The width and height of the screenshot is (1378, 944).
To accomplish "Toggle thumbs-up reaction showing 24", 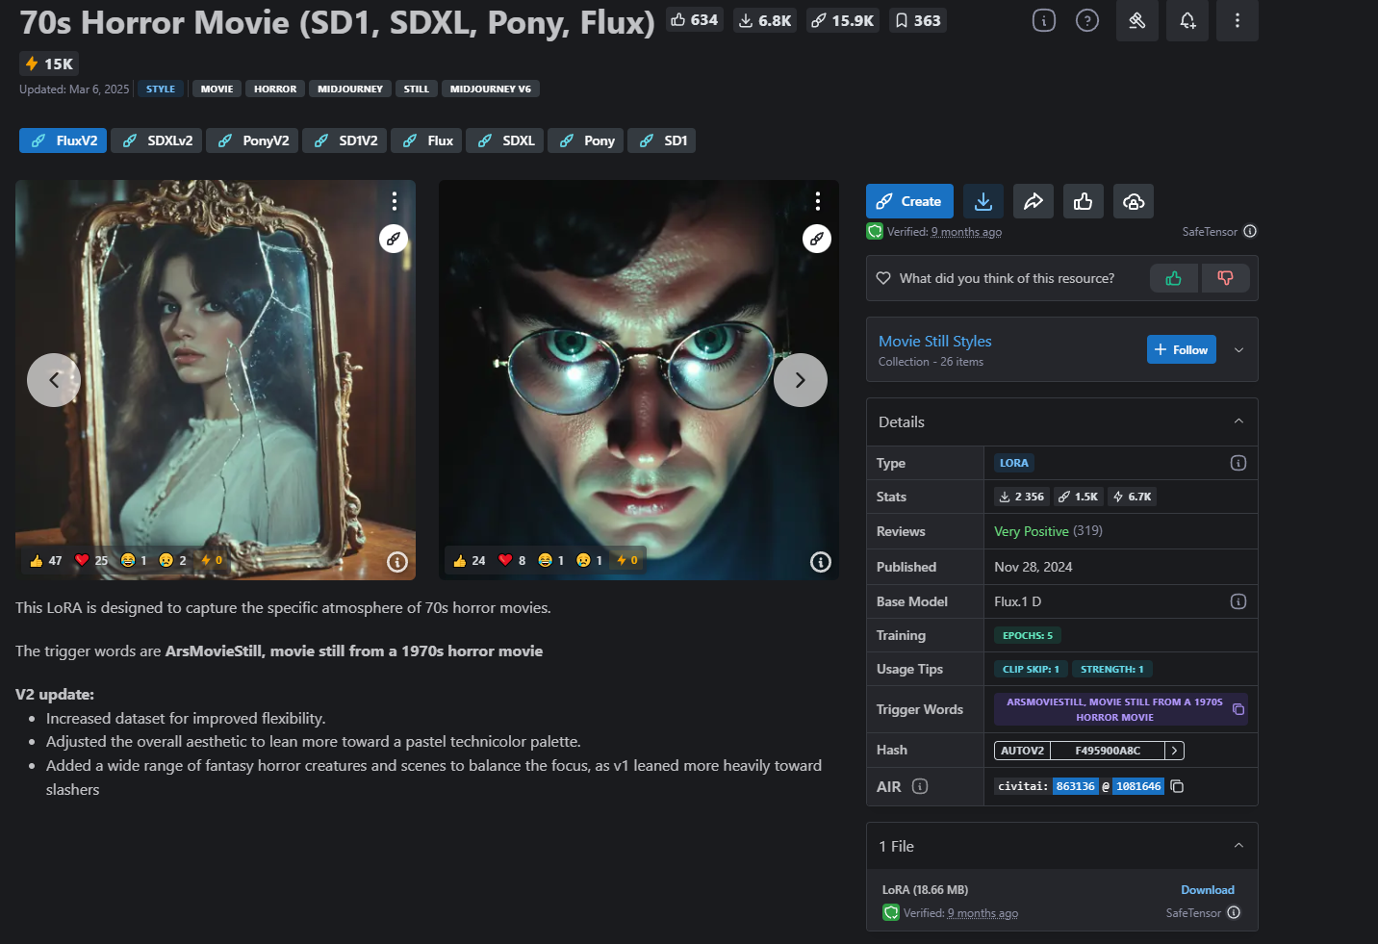I will point(469,560).
